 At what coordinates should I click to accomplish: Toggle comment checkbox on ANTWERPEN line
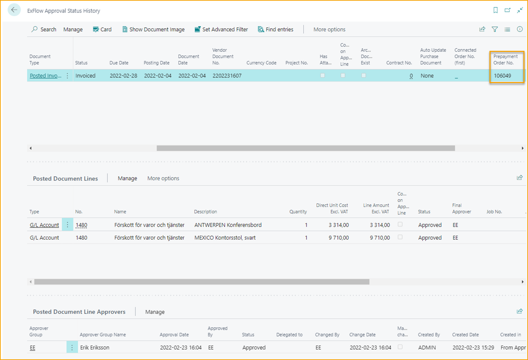[400, 224]
